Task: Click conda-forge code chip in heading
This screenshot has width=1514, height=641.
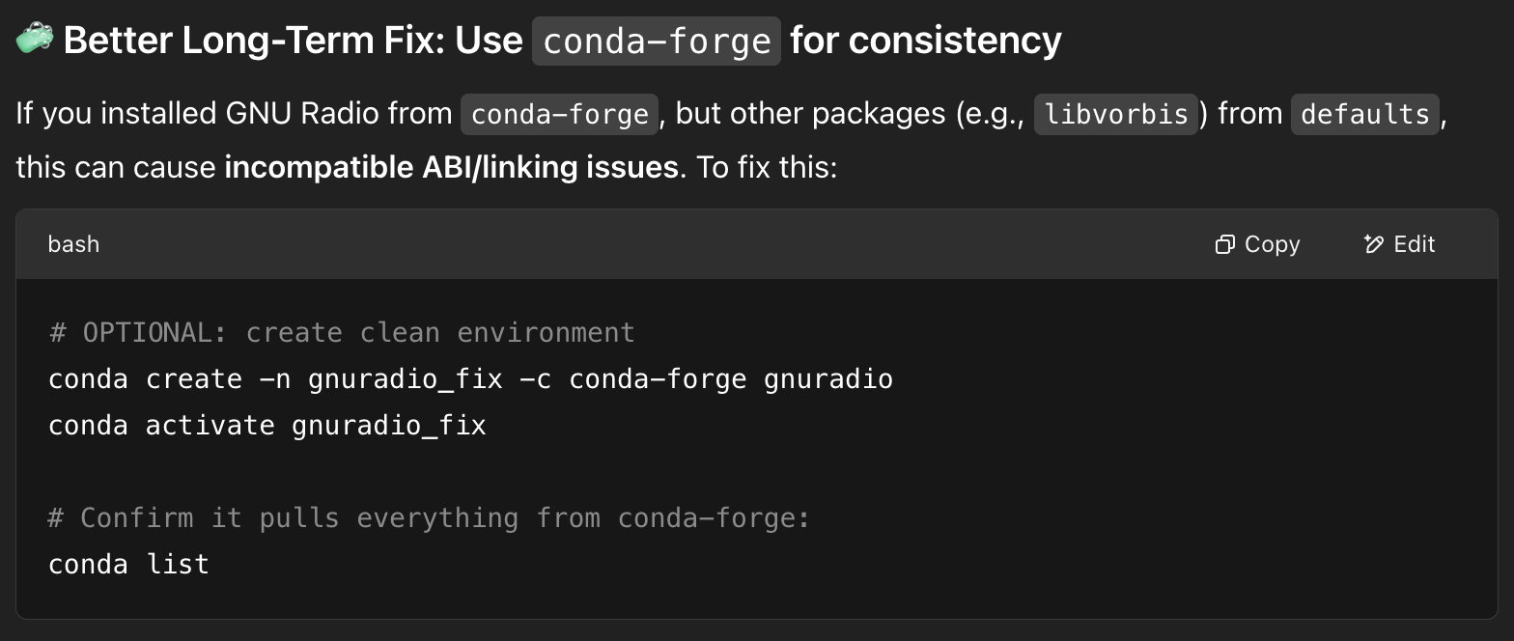Action: tap(657, 41)
